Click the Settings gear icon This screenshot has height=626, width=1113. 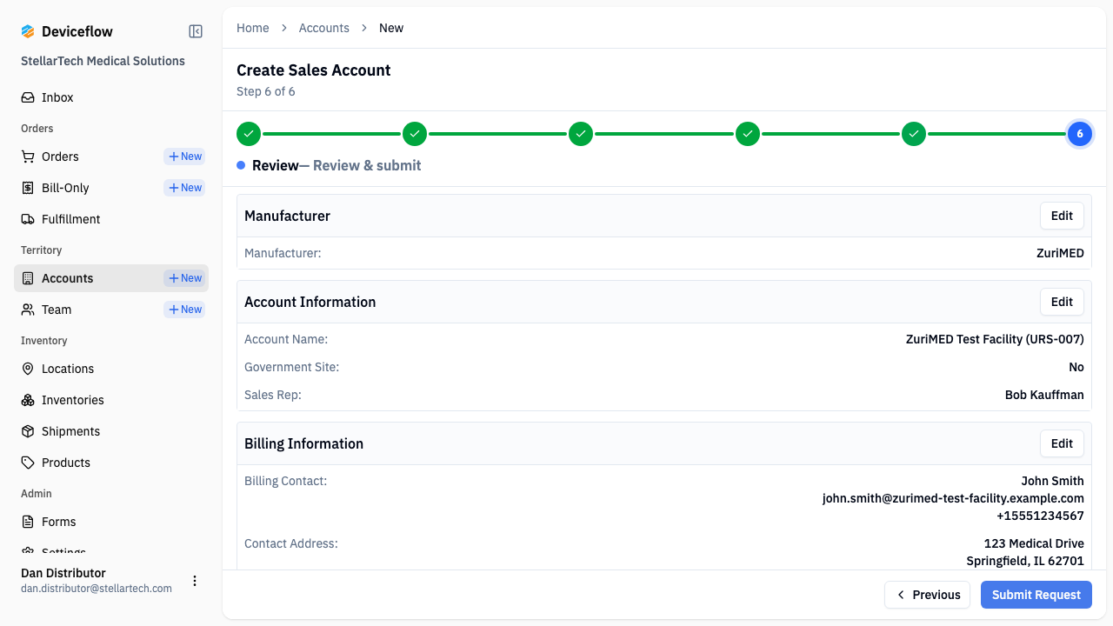pos(29,551)
